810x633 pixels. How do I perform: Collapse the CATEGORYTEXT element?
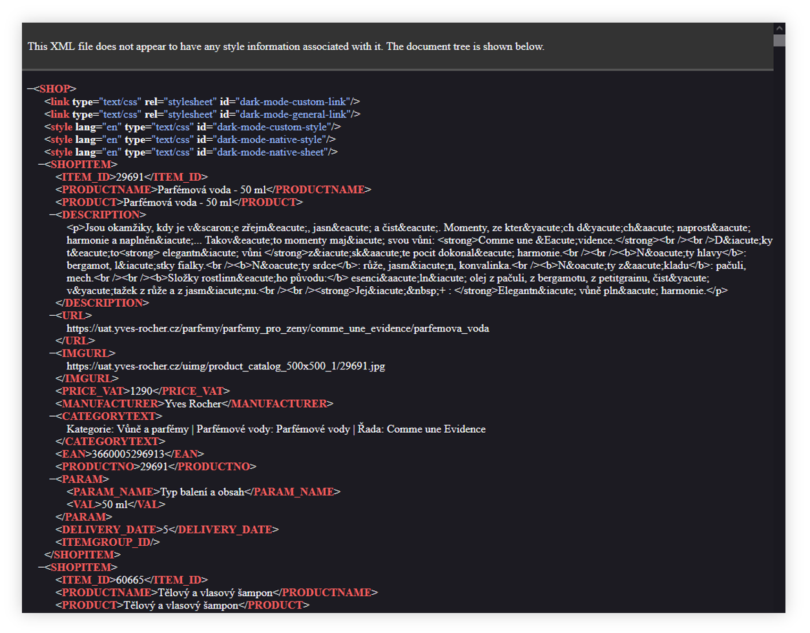52,417
